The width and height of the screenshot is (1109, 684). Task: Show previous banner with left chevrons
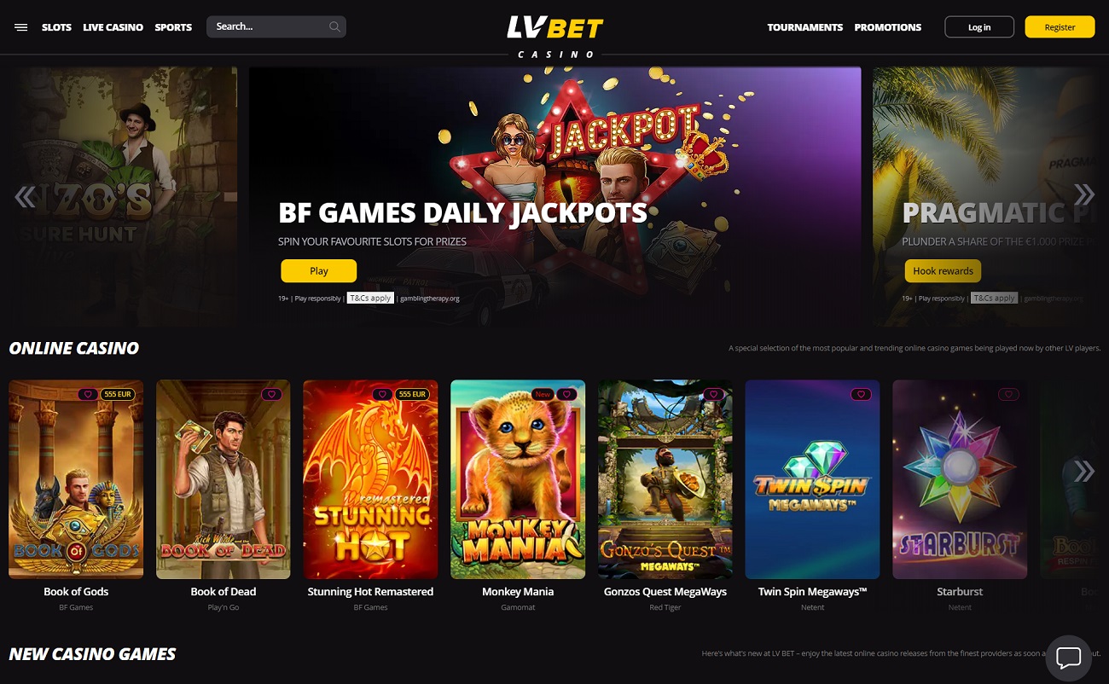point(25,197)
